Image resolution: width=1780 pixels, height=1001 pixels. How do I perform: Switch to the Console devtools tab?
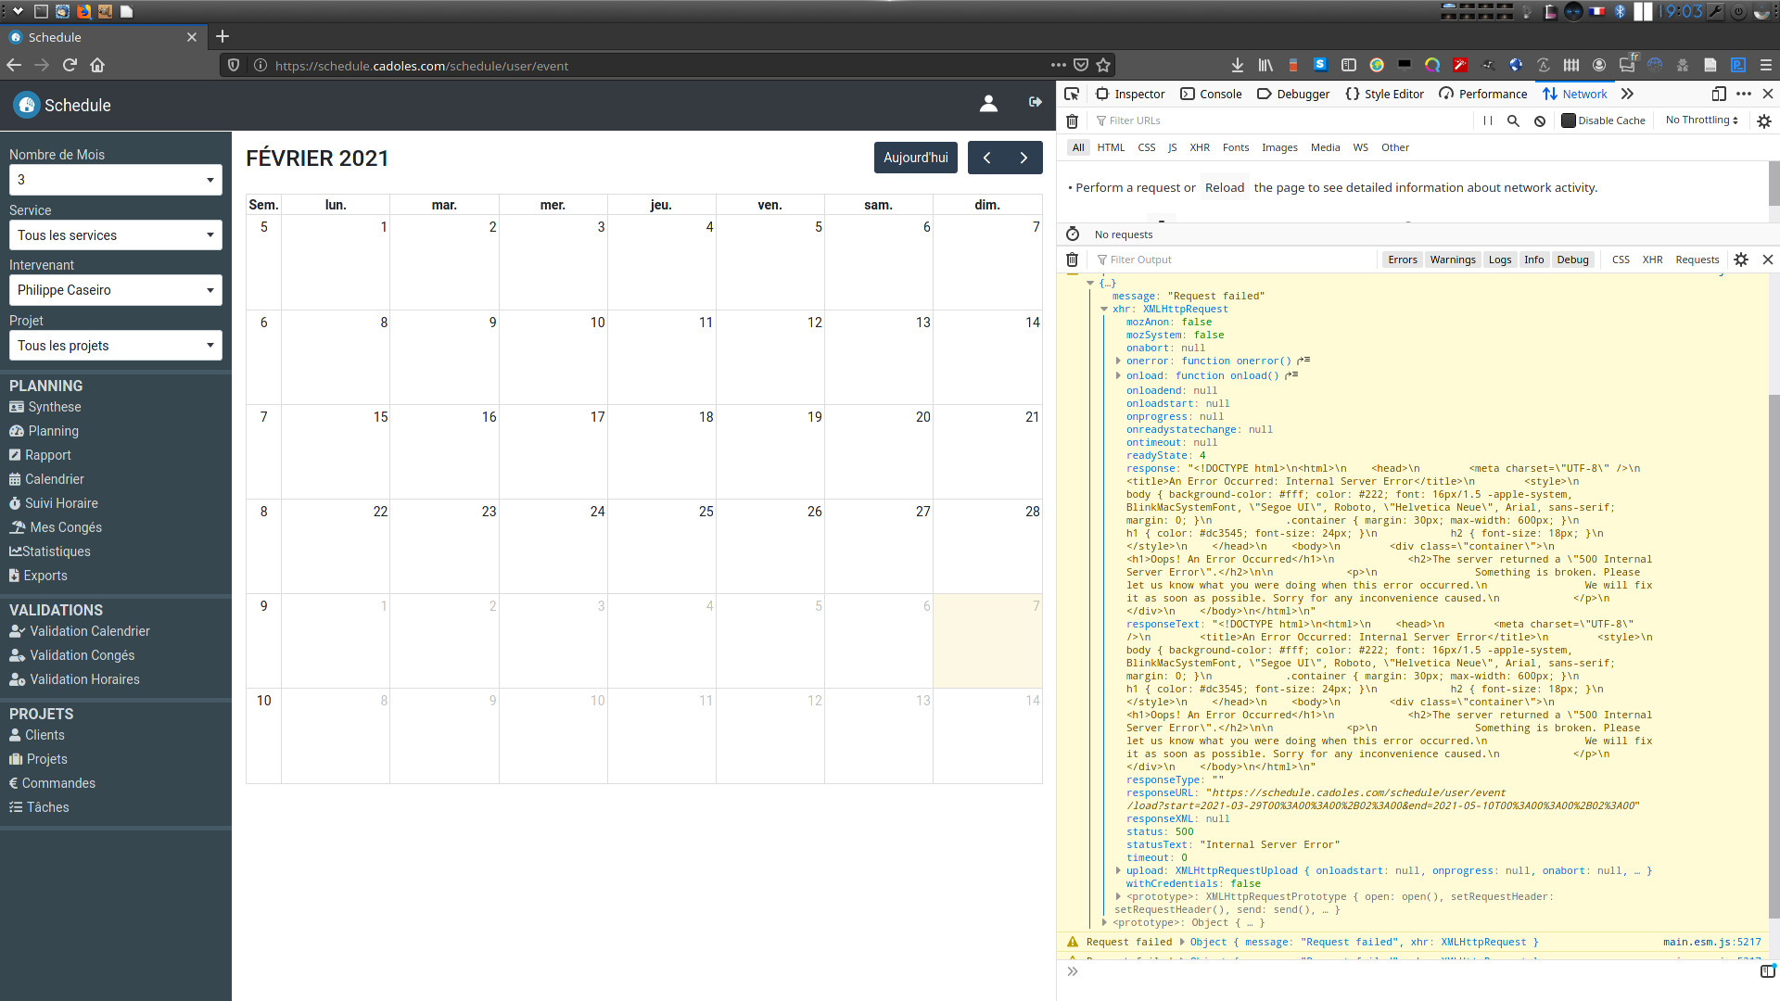click(1211, 94)
